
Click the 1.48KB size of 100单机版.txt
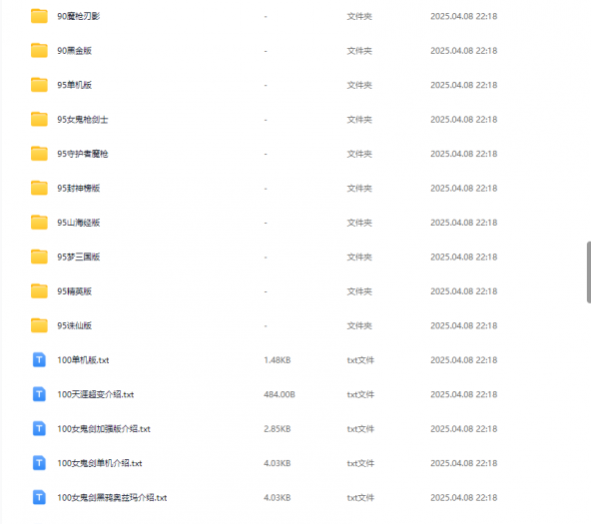(x=278, y=360)
